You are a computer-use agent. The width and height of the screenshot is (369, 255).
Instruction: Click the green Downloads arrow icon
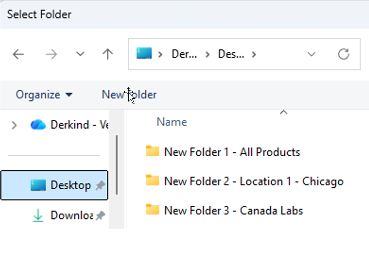[38, 215]
